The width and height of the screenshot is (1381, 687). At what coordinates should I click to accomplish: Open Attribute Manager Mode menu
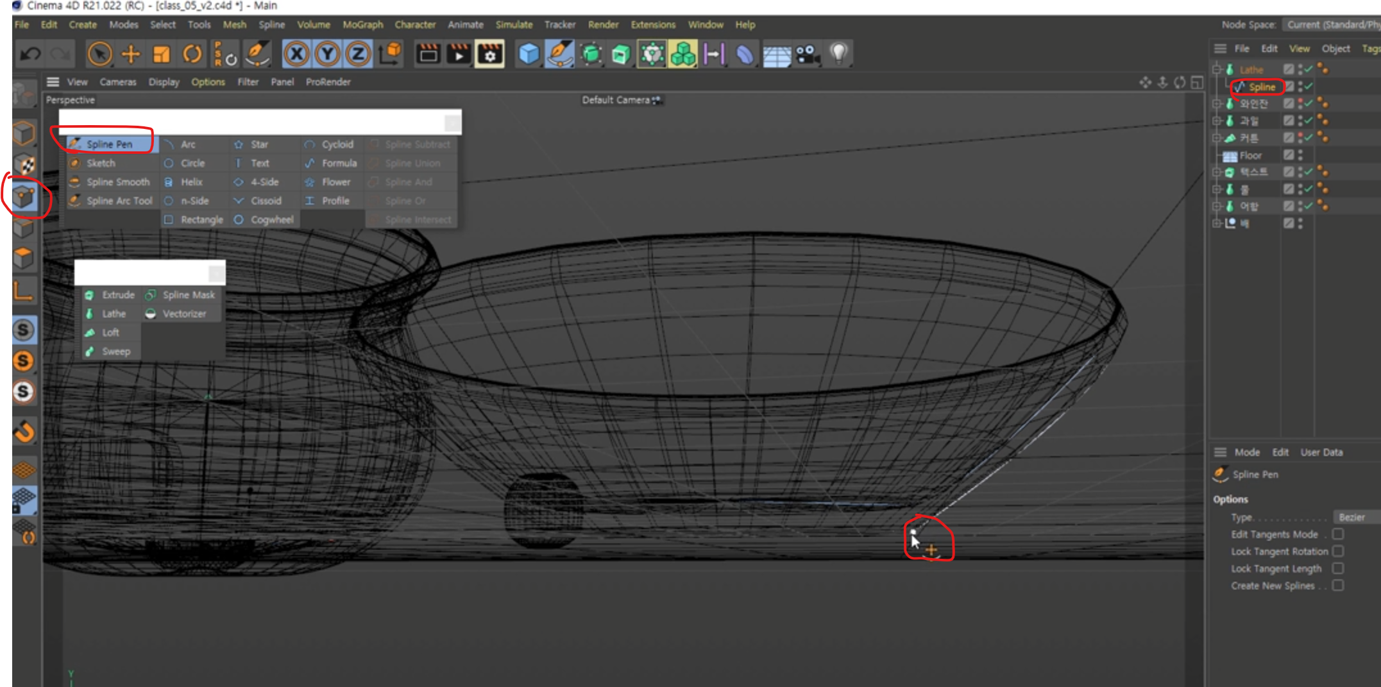tap(1247, 452)
